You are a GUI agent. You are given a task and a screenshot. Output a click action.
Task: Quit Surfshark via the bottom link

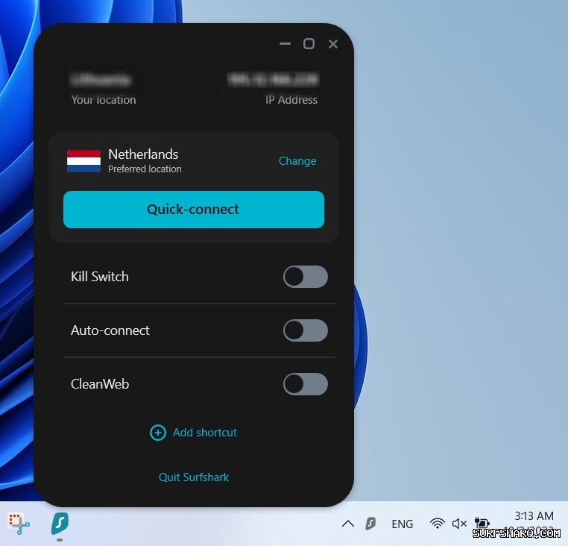[194, 477]
